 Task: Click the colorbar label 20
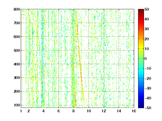point(147,39)
